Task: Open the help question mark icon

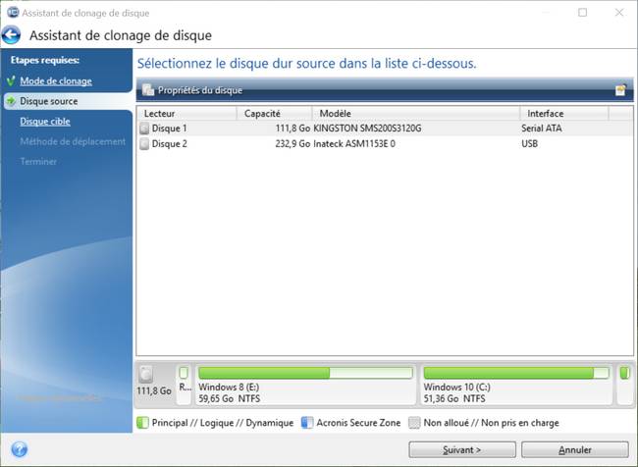Action: [19, 449]
